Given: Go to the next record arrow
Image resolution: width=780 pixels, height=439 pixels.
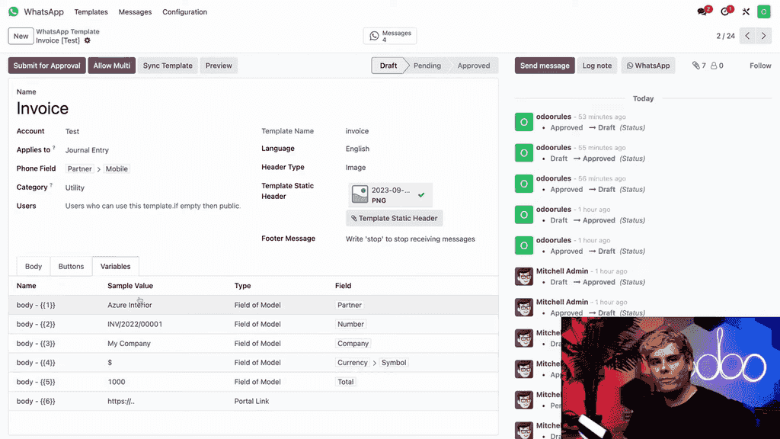Looking at the screenshot, I should (x=764, y=36).
